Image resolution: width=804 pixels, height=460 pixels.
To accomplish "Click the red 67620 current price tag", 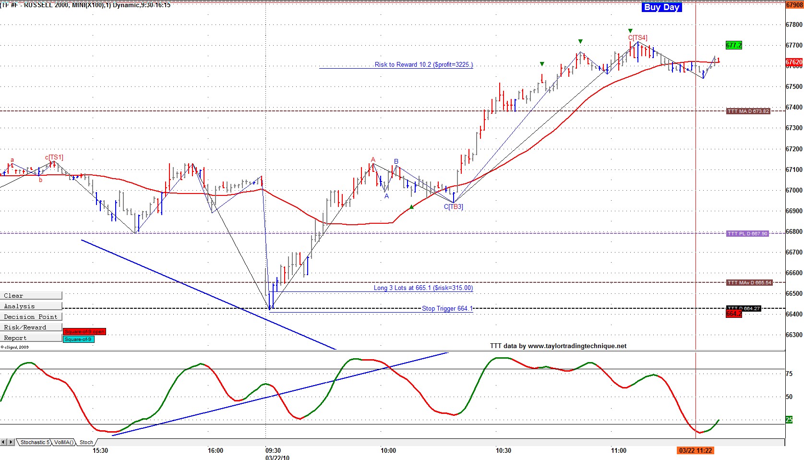I will coord(794,62).
